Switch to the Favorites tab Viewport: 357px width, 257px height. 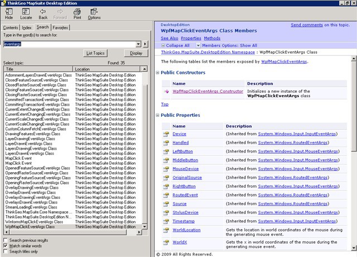coord(61,27)
